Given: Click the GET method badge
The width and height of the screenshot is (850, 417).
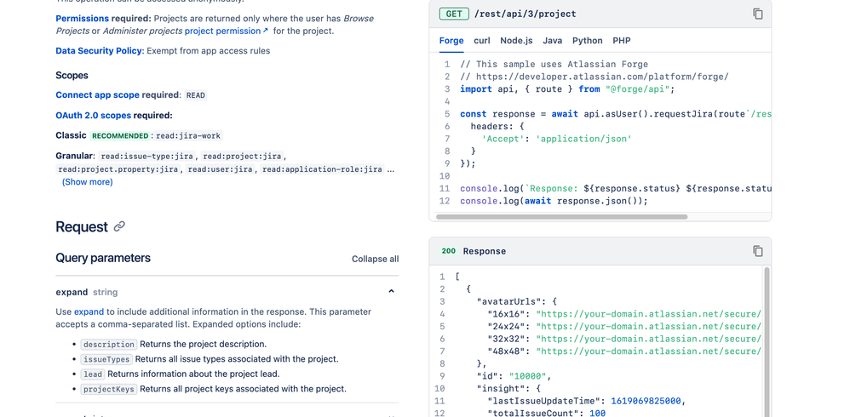Looking at the screenshot, I should click(454, 14).
